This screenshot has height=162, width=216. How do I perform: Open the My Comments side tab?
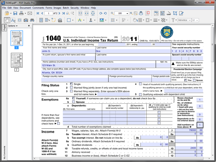point(4,152)
